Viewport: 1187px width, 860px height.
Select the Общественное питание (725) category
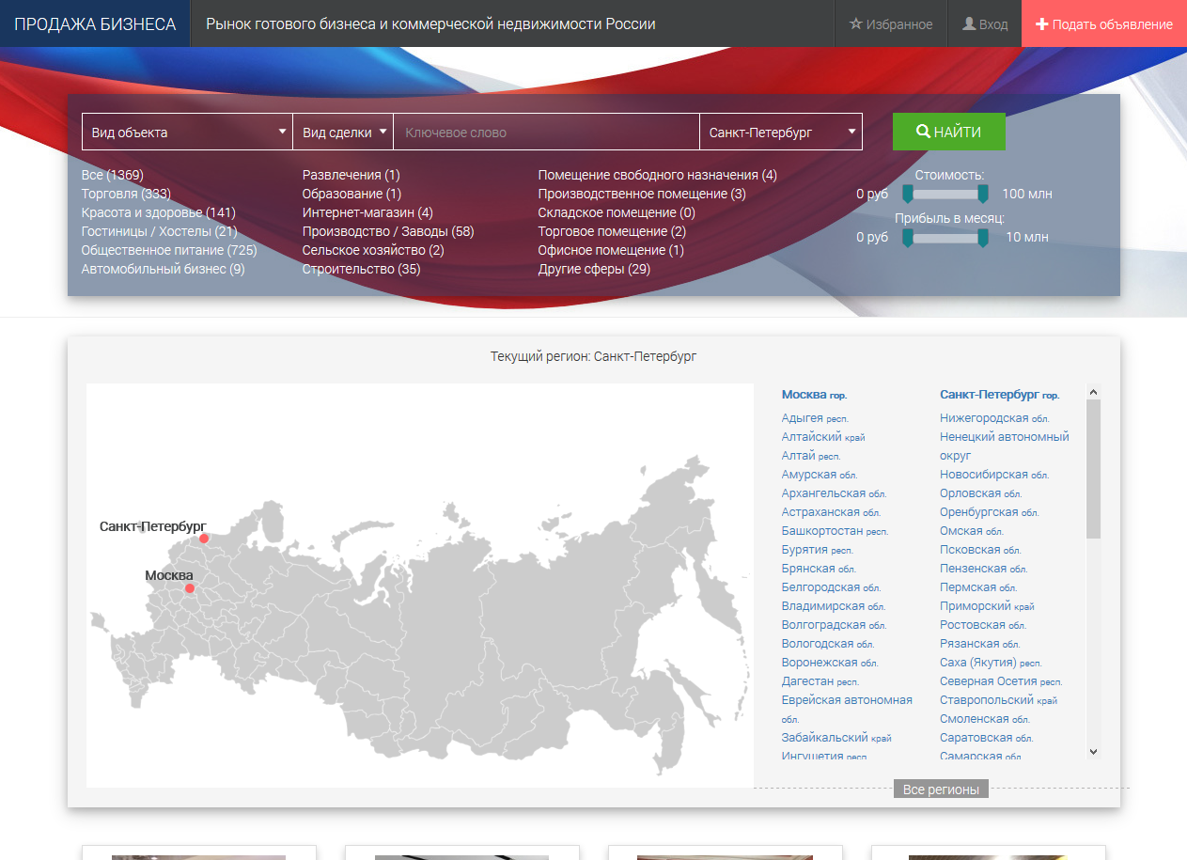169,250
